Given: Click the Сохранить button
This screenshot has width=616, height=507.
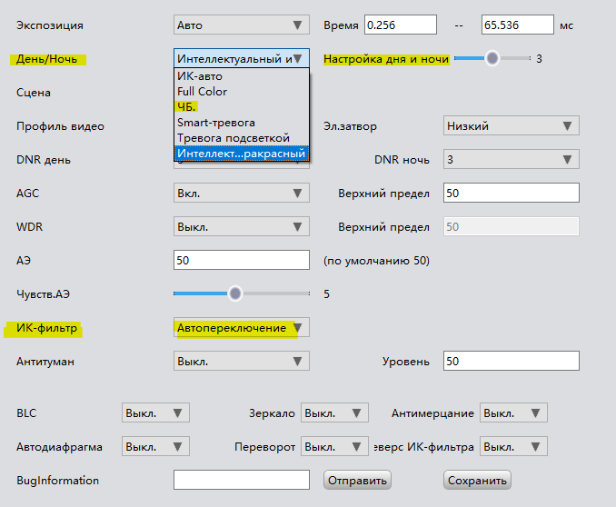Looking at the screenshot, I should 477,480.
